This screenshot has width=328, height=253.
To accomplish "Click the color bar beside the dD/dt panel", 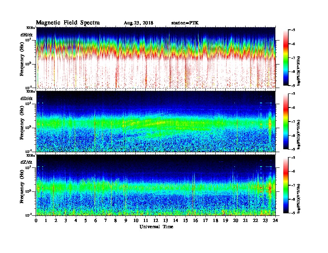I will point(286,121).
